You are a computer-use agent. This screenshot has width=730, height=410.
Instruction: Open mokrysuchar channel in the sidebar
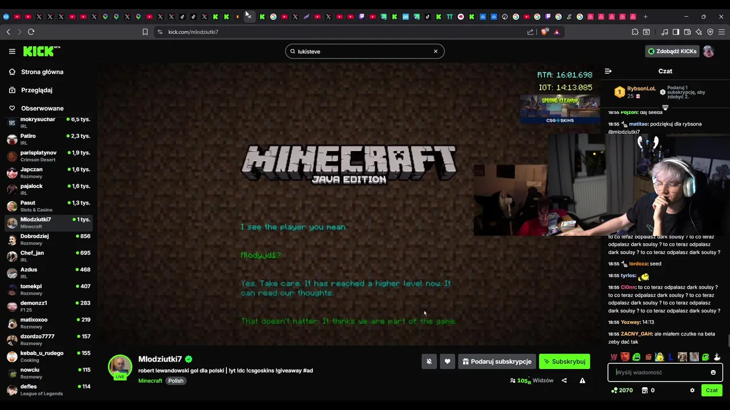(48, 122)
